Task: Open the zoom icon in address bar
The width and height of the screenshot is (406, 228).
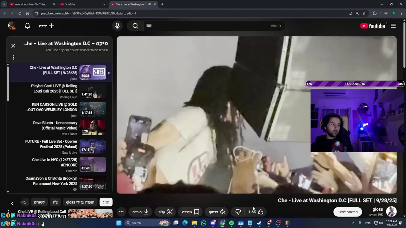Action: [x=357, y=13]
